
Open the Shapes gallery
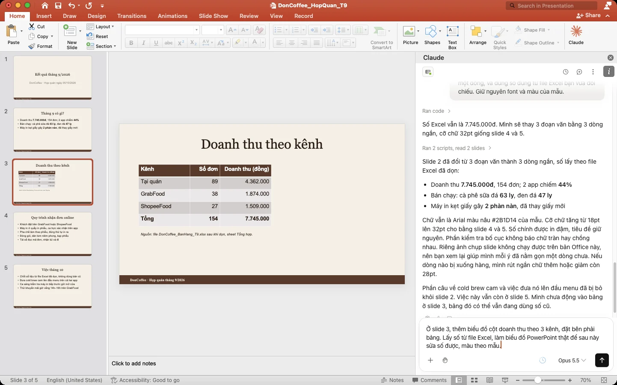click(430, 32)
